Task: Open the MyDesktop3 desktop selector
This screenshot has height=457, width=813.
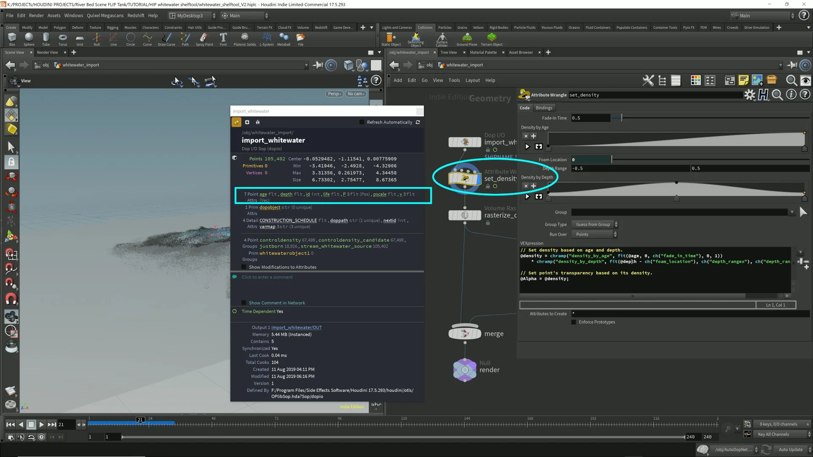Action: coord(193,16)
